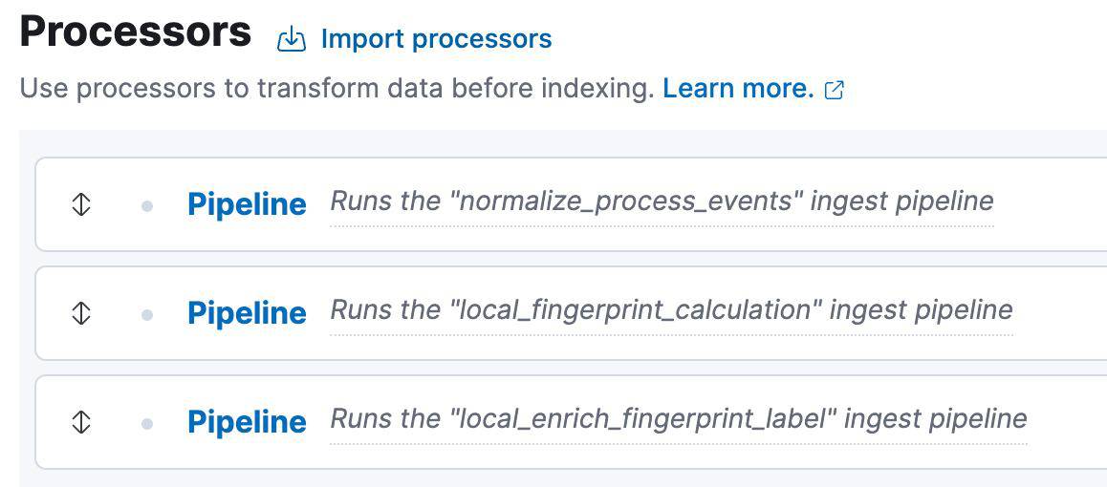
Task: Edit the description 'Runs the "normalize_process_events" ingest pipeline'
Action: [x=662, y=201]
